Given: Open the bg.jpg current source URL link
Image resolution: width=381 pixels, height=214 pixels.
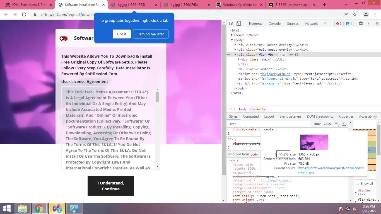Looking at the screenshot, I should (x=331, y=170).
